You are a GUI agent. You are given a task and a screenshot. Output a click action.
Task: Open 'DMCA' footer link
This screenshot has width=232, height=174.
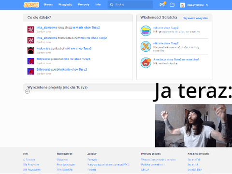point(145,170)
